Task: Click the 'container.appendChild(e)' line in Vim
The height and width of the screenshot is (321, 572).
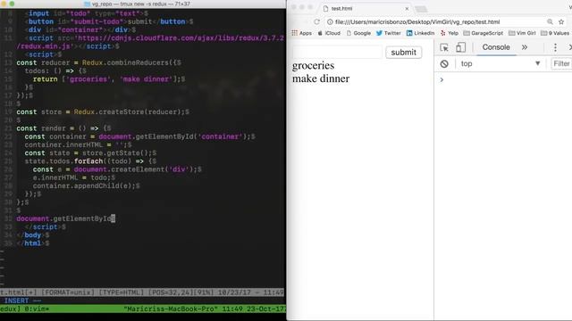Action: coord(86,186)
